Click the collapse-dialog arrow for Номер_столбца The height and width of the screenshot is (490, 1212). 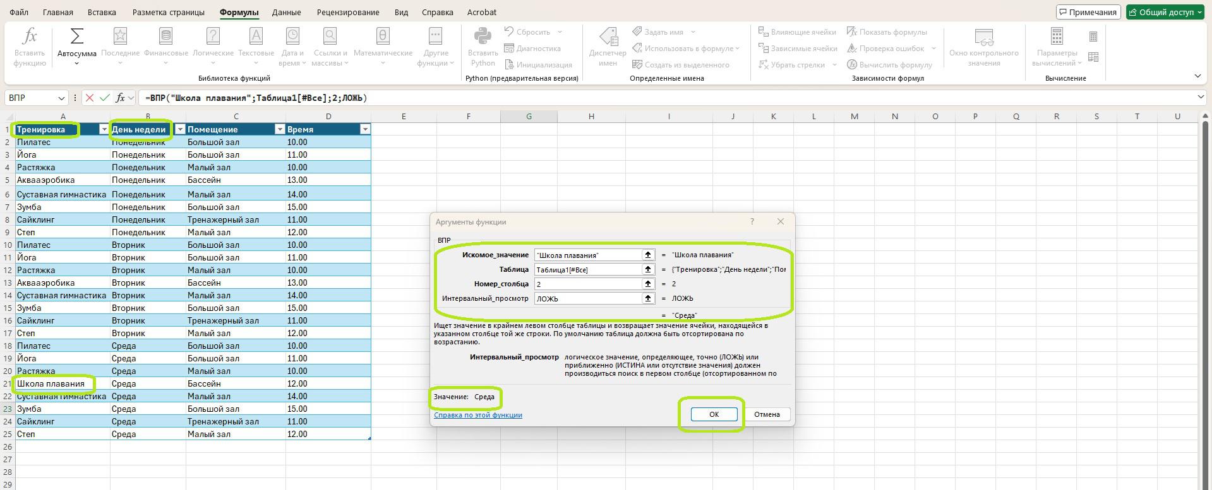click(x=648, y=284)
